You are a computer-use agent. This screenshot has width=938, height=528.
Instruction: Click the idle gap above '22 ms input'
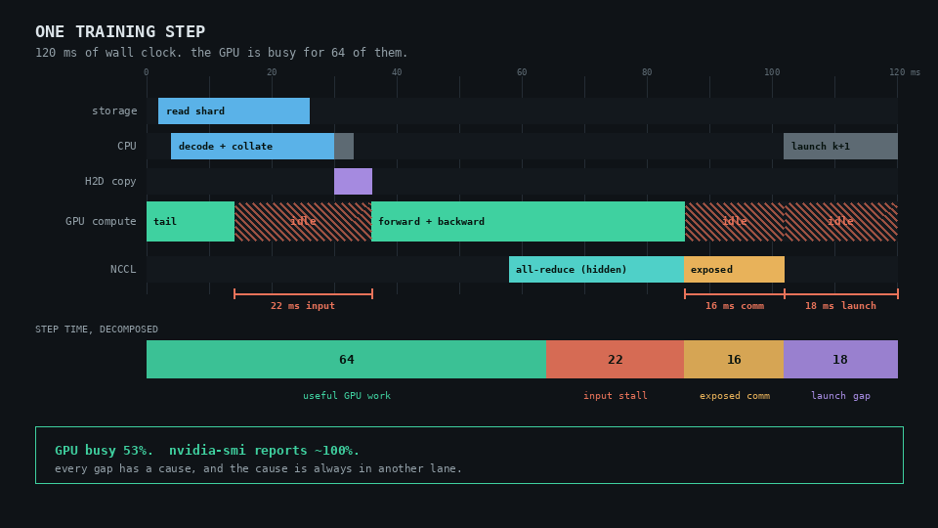303,222
